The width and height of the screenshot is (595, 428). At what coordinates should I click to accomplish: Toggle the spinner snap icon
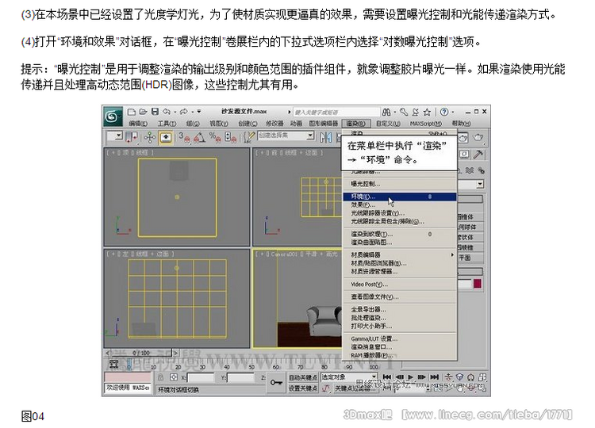[230, 137]
